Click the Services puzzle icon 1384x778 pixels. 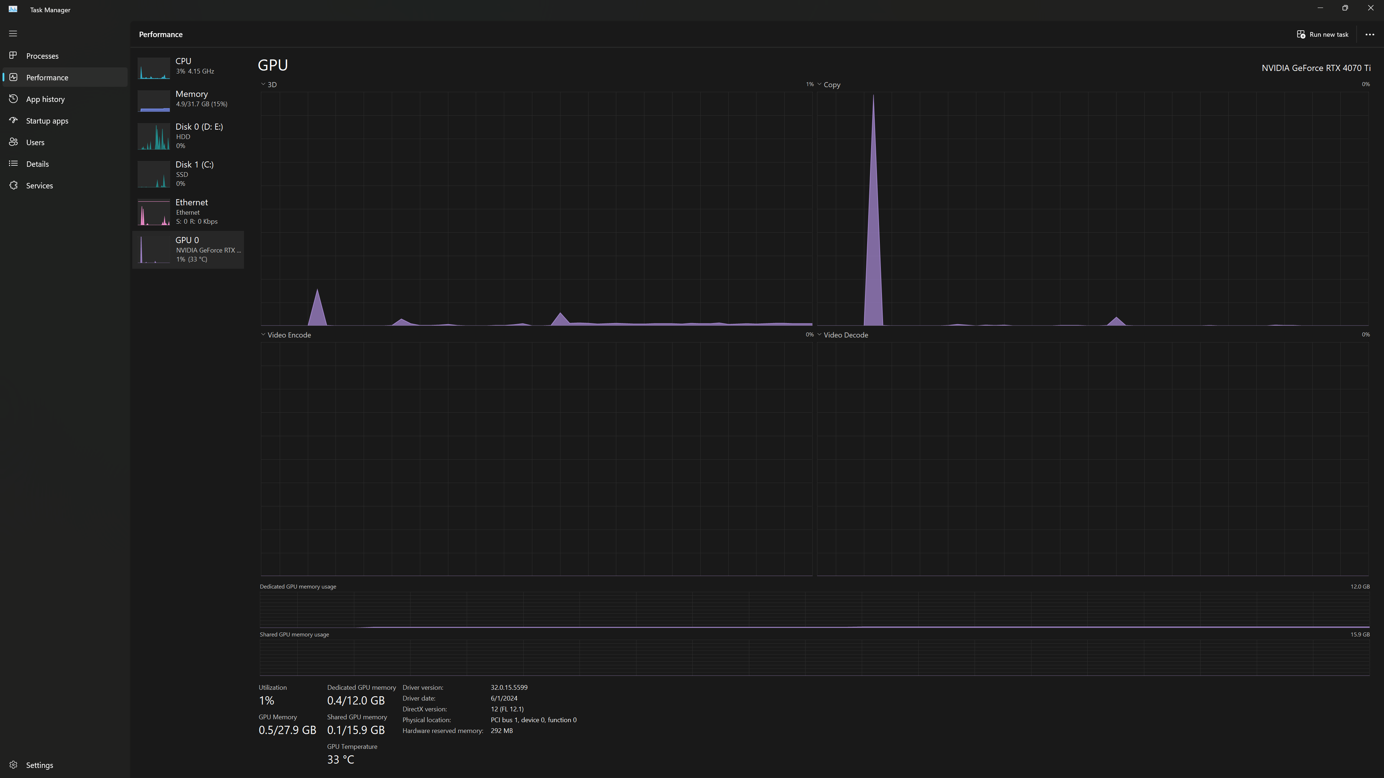pyautogui.click(x=13, y=185)
